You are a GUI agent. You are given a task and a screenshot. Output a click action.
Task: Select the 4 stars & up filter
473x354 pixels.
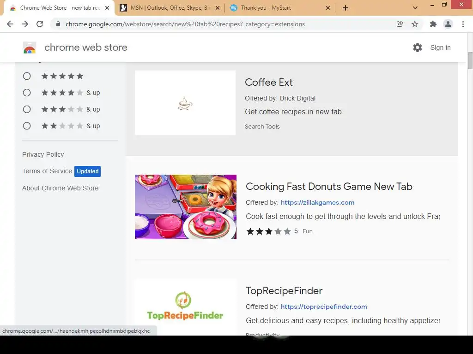(x=27, y=93)
